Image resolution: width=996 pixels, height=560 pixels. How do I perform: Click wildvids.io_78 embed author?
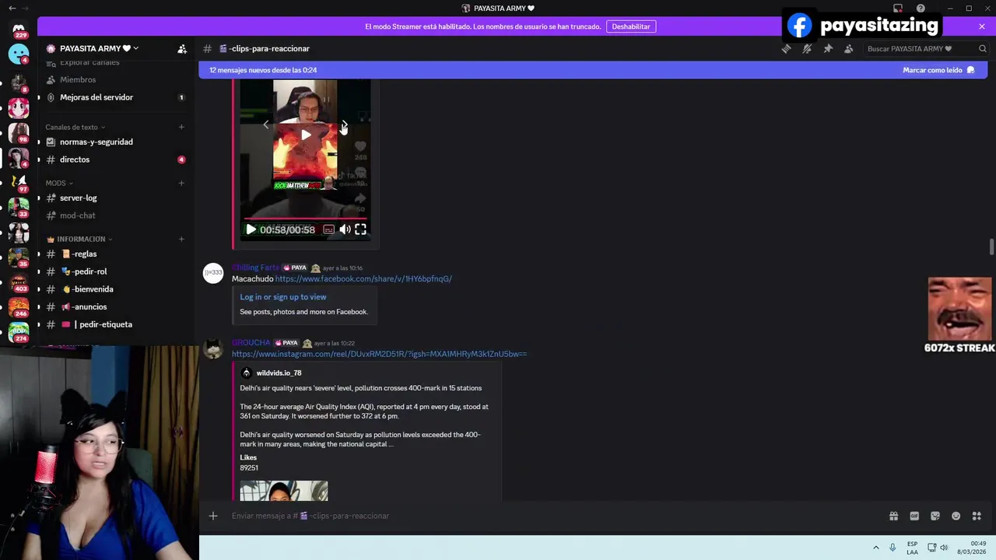point(279,373)
